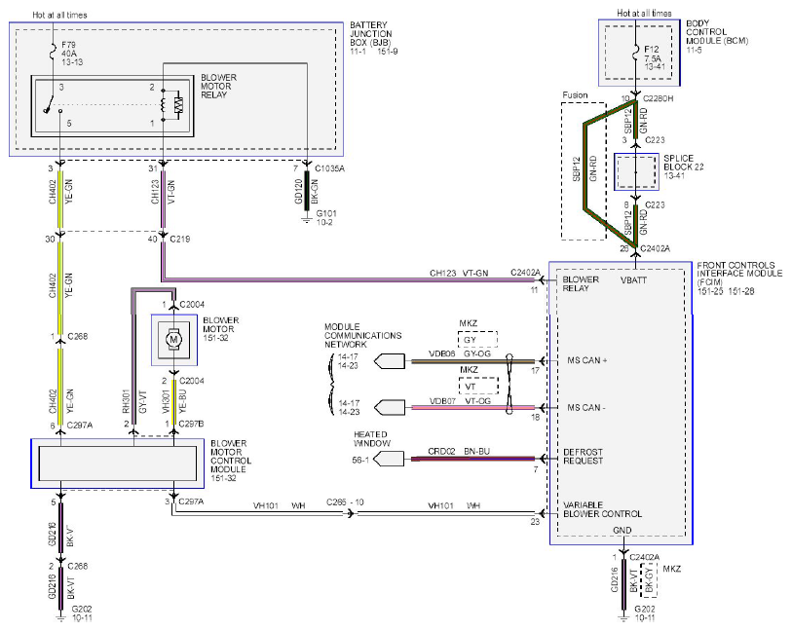Open the Body Control Module 11-5 reference
Screen dimensions: 792x631
tap(694, 50)
